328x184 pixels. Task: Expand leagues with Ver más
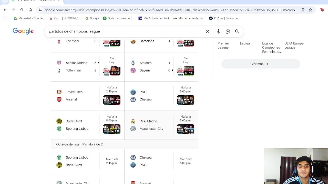tap(261, 64)
